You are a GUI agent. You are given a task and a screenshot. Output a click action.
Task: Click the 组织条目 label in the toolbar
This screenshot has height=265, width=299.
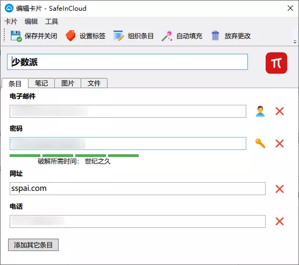tap(141, 36)
